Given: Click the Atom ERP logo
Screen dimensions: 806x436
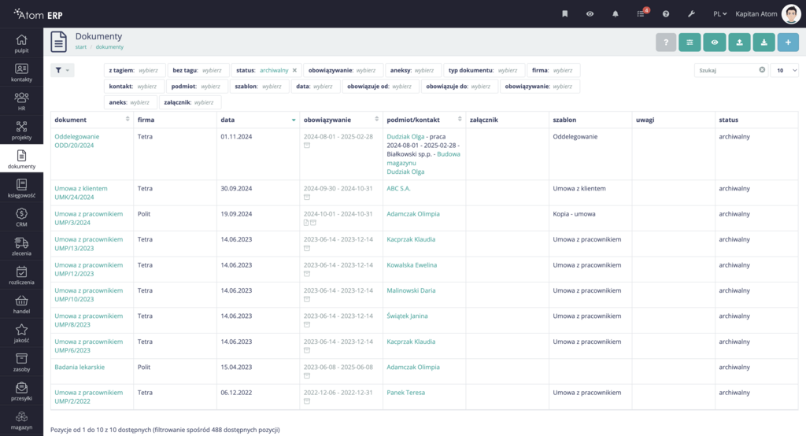Looking at the screenshot, I should pos(38,14).
